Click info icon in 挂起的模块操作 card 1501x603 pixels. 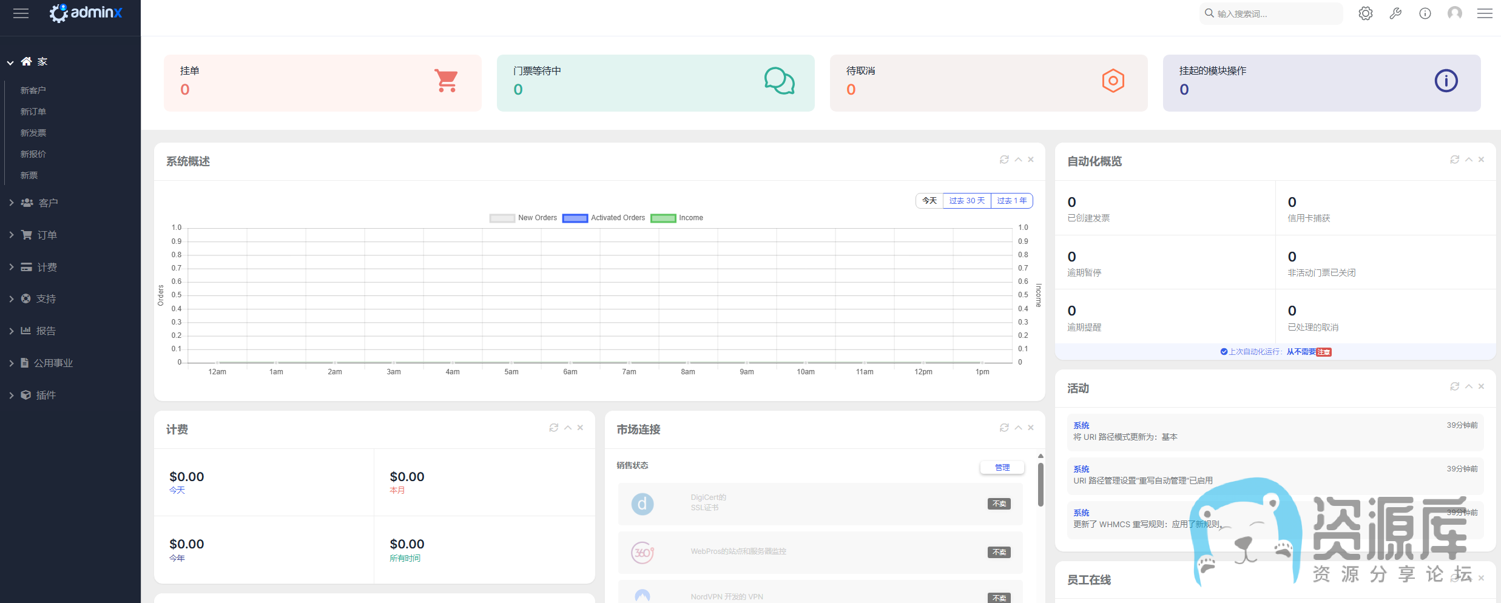(x=1446, y=81)
